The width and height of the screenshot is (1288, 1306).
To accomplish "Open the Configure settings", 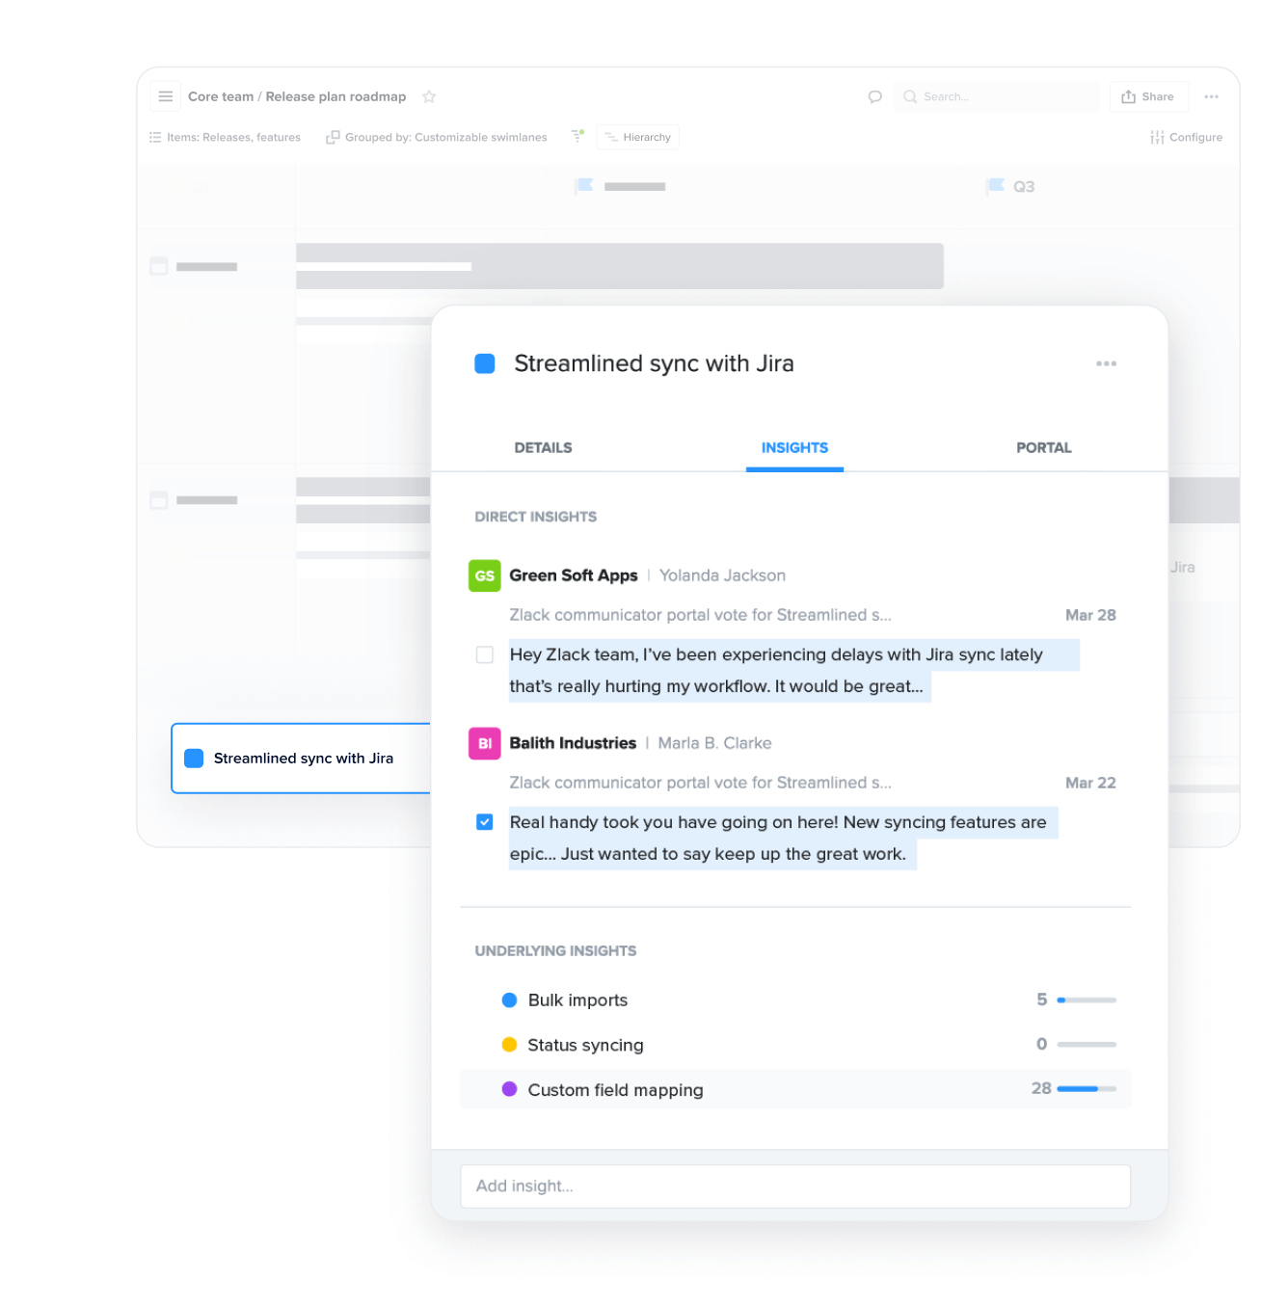I will 1186,137.
